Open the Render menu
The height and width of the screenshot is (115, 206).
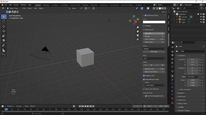click(x=16, y=5)
